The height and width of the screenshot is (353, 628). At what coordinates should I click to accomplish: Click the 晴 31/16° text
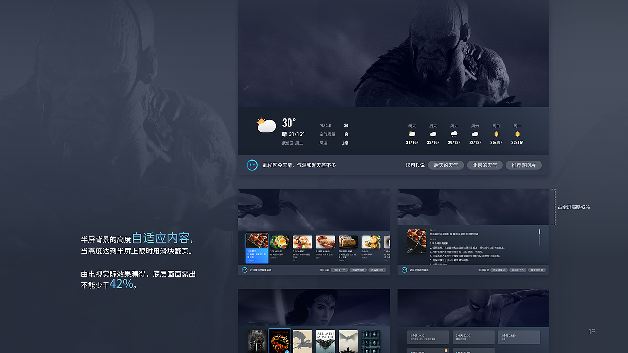293,134
